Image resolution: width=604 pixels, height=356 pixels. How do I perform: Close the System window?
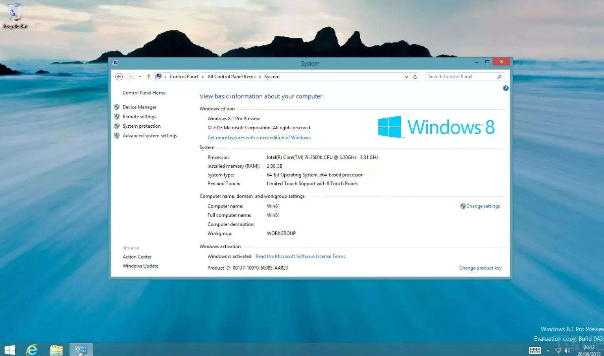[x=501, y=62]
